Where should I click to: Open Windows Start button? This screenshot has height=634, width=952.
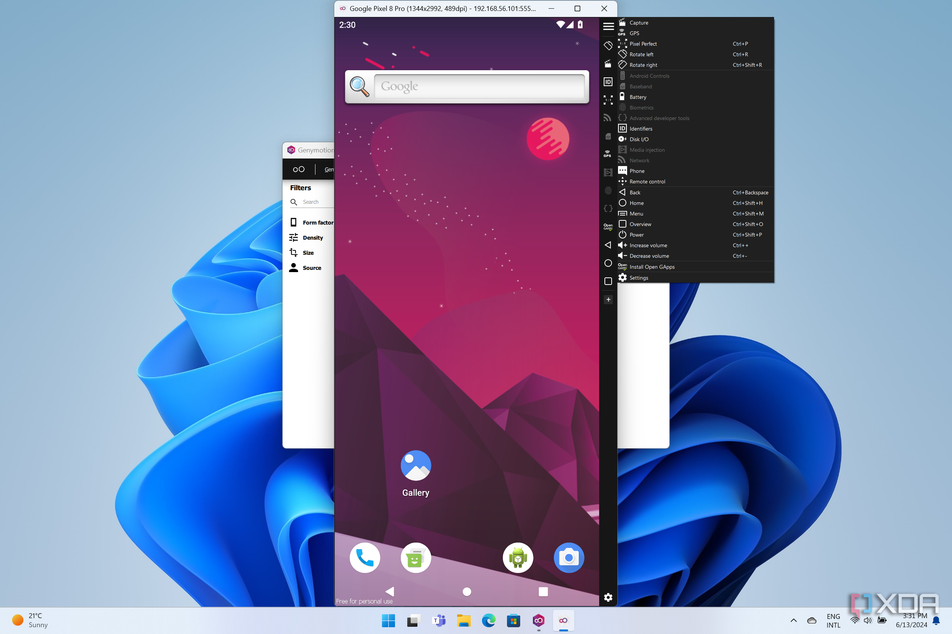coord(389,620)
